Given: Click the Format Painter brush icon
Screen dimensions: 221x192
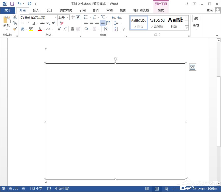Looking at the screenshot, I should [15, 29].
